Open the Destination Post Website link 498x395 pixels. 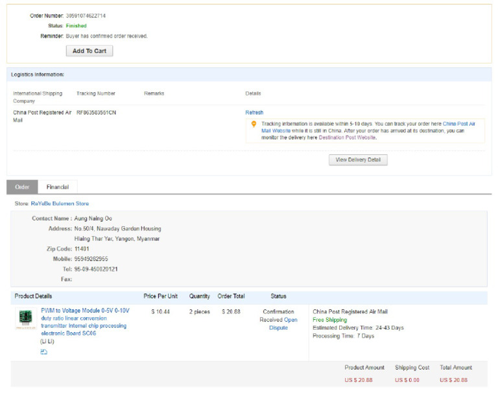(x=347, y=138)
